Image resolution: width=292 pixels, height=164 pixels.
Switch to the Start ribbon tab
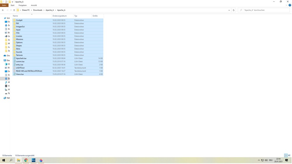tap(13, 5)
